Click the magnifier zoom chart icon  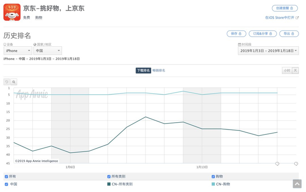pyautogui.click(x=14, y=82)
